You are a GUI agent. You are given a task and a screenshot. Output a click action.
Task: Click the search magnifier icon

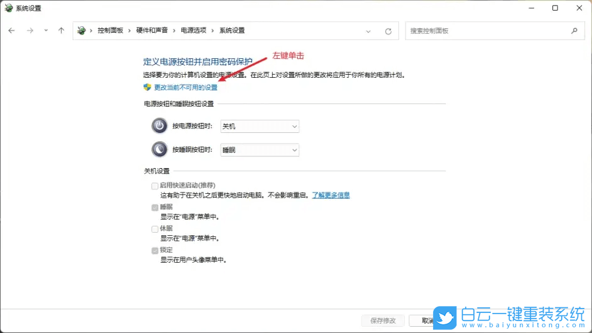pos(574,31)
